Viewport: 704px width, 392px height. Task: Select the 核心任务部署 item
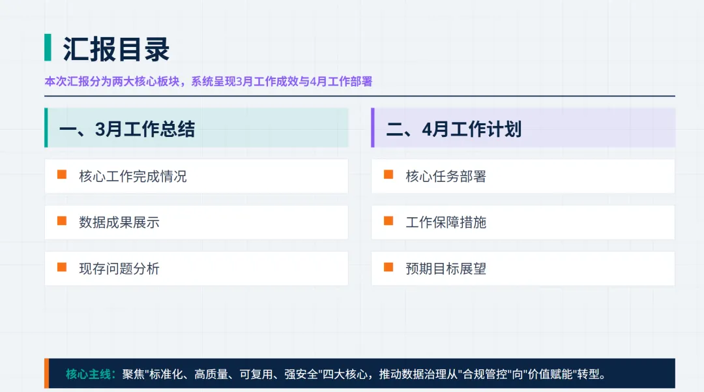click(523, 176)
